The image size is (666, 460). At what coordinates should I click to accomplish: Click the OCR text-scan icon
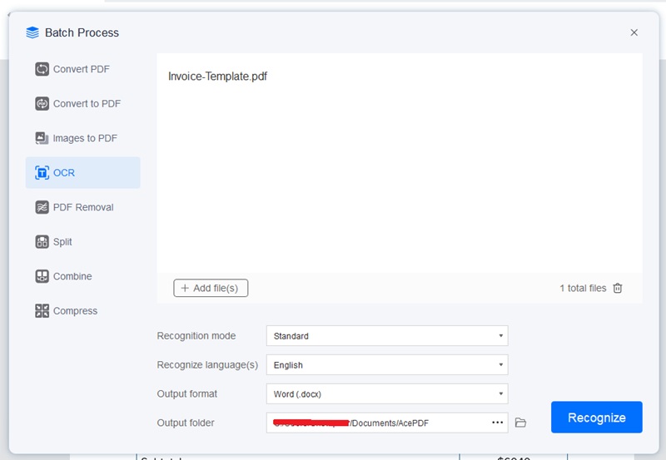[42, 173]
